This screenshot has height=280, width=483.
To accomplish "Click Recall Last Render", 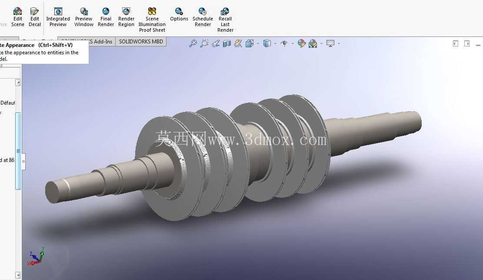I will tap(225, 20).
